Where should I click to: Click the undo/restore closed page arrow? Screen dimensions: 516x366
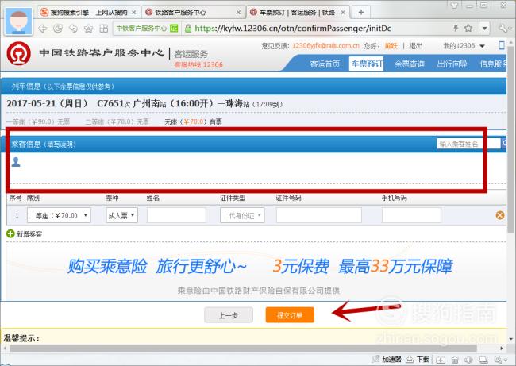(x=73, y=29)
